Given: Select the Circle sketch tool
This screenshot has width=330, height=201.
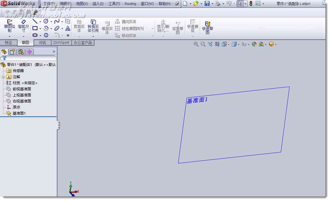Looking at the screenshot, I should [46, 21].
